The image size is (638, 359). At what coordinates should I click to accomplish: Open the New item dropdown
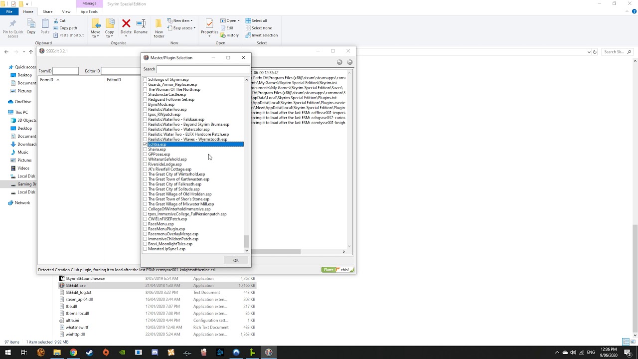point(181,21)
